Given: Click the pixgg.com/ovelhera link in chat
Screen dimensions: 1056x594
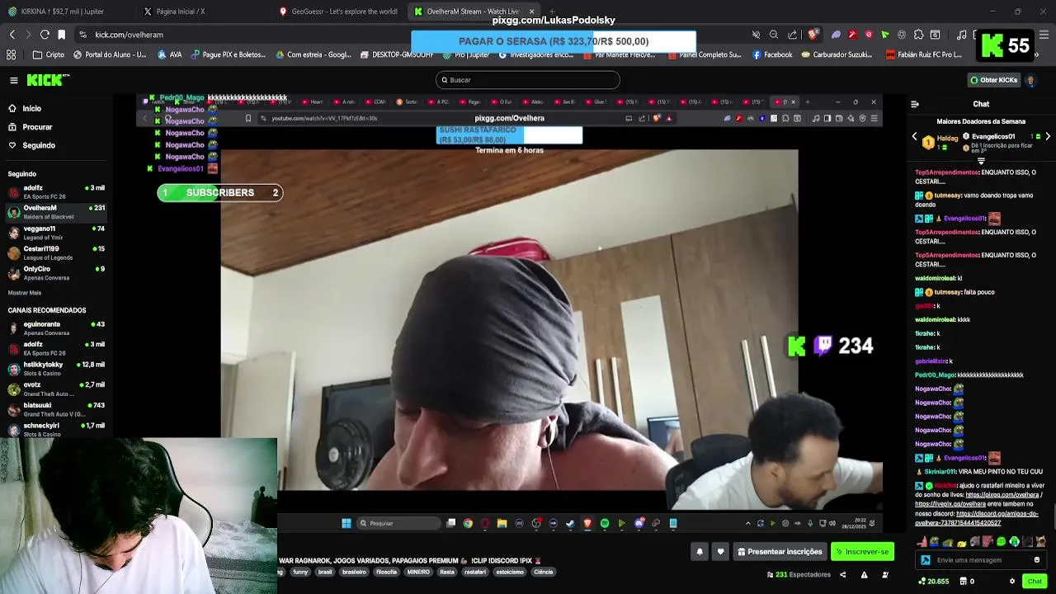Looking at the screenshot, I should [x=1002, y=495].
